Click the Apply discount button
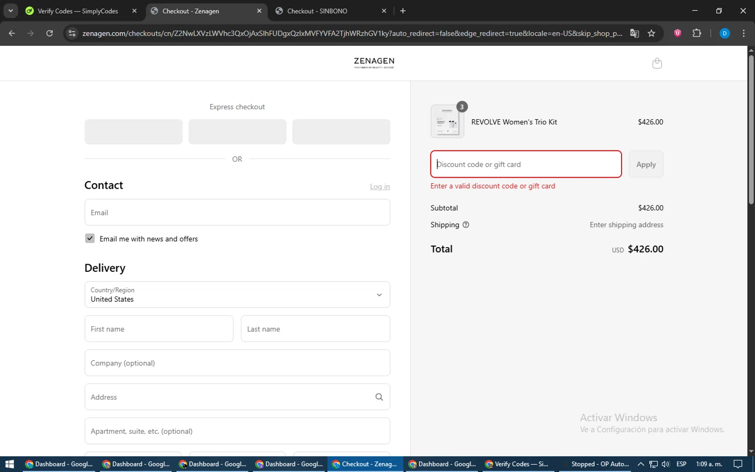Screen dimensions: 755x472 point(646,164)
